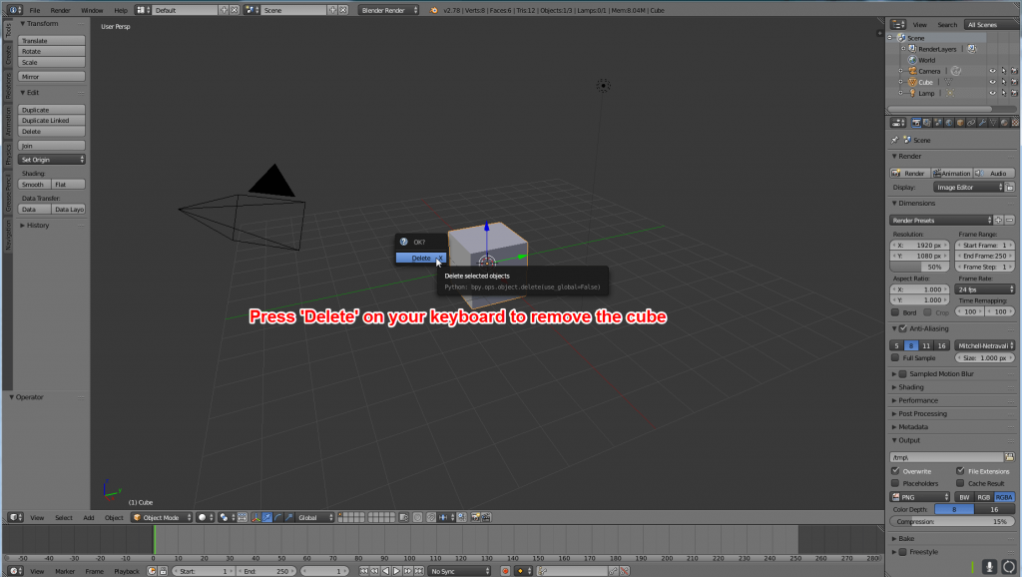Adjust the resolution percentage slider

point(918,267)
